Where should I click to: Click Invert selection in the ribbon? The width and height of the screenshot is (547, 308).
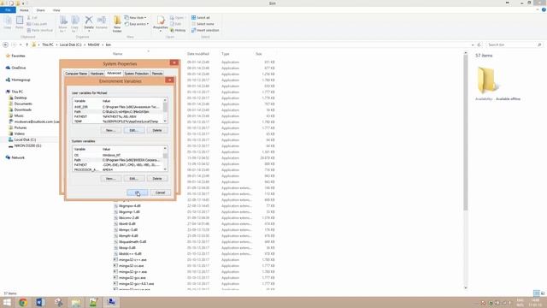point(205,31)
